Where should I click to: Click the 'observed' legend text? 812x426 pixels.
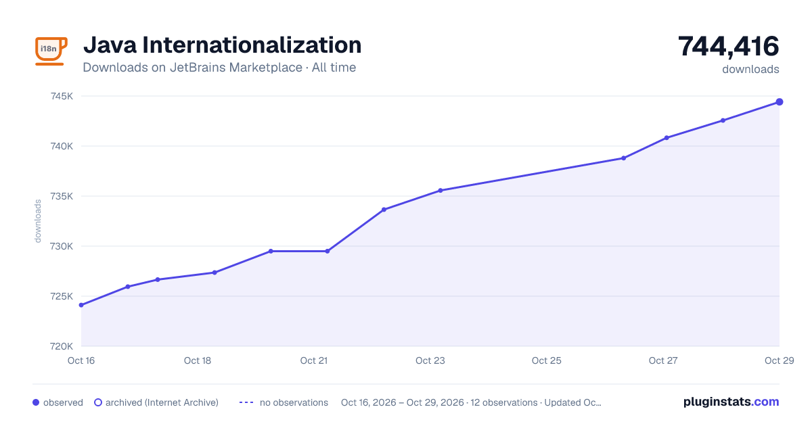tap(63, 402)
